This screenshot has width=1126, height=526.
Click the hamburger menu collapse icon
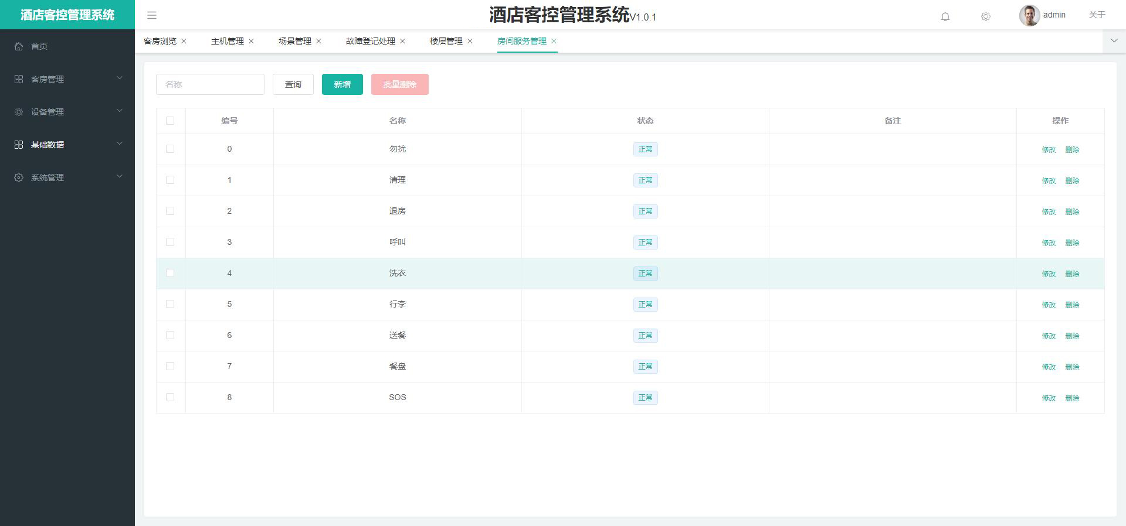152,15
